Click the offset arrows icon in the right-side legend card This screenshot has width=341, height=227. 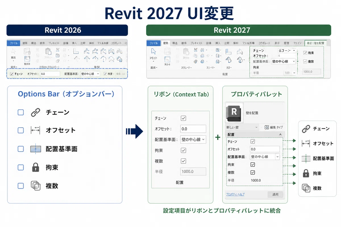(x=306, y=144)
